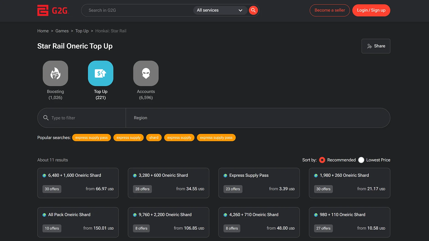The height and width of the screenshot is (241, 429).
Task: Click the Honkai: Star Rail breadcrumb
Action: click(111, 31)
